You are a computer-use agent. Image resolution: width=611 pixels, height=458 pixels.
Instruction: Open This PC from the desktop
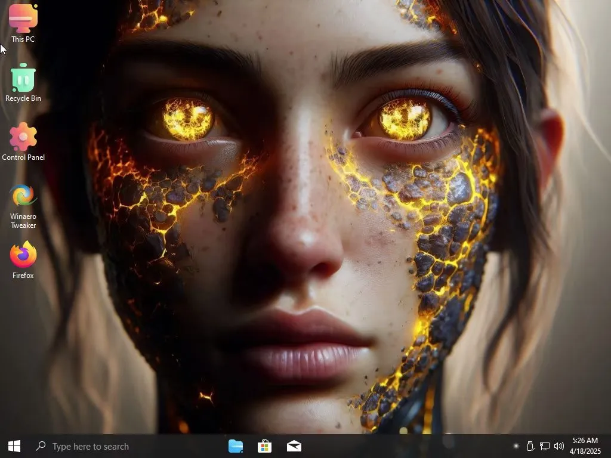point(22,18)
